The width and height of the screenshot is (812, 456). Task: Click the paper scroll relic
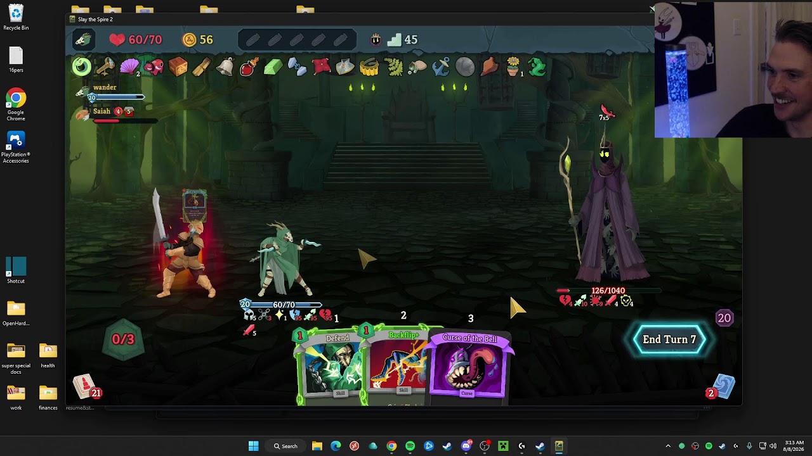(x=202, y=66)
